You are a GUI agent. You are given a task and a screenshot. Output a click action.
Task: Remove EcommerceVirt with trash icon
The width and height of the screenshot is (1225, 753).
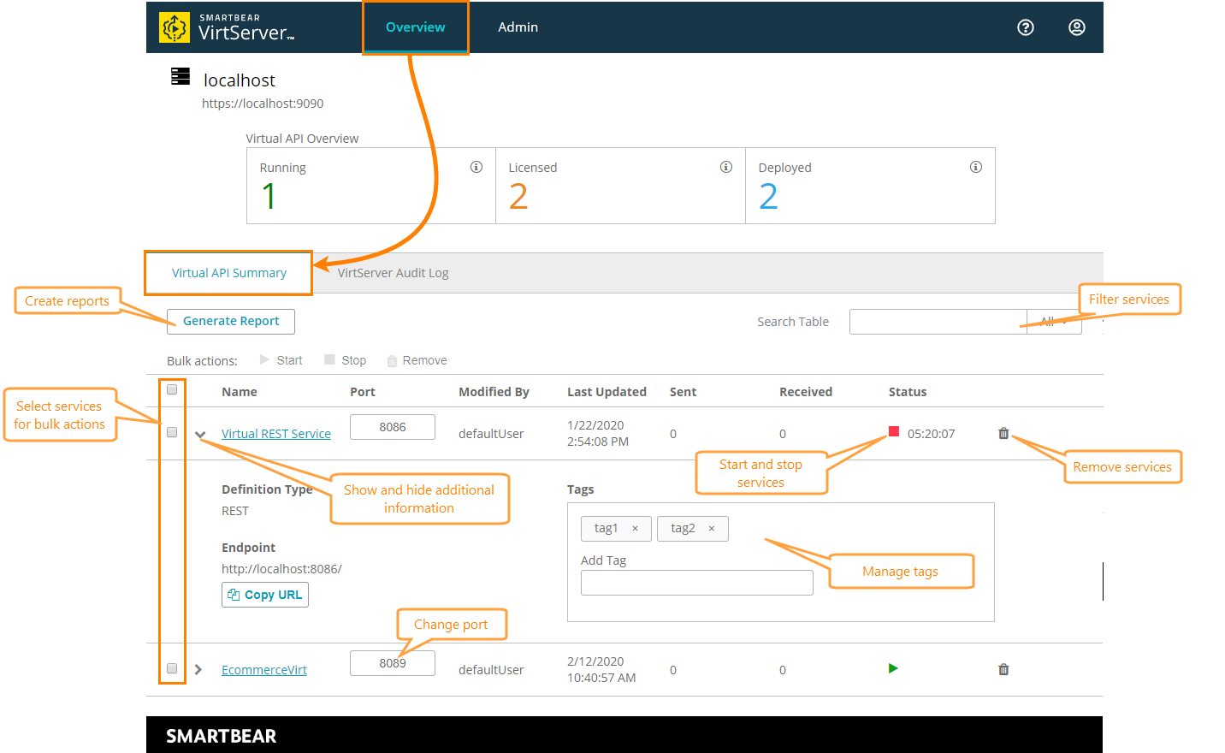1003,669
